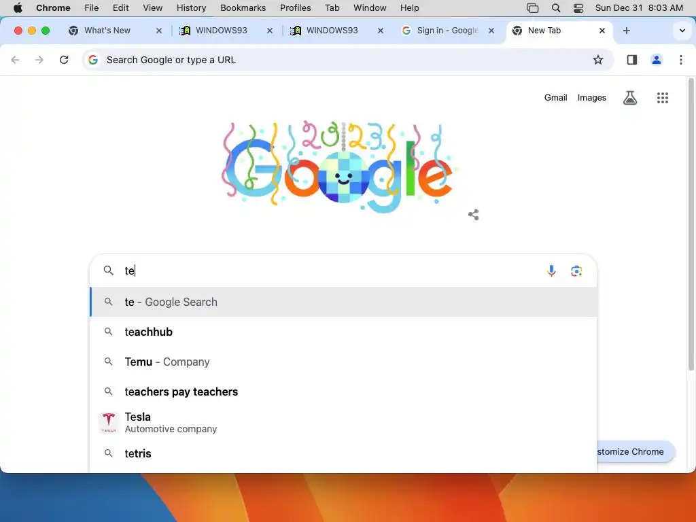
Task: Bookmark this tab with the star icon
Action: pos(598,60)
